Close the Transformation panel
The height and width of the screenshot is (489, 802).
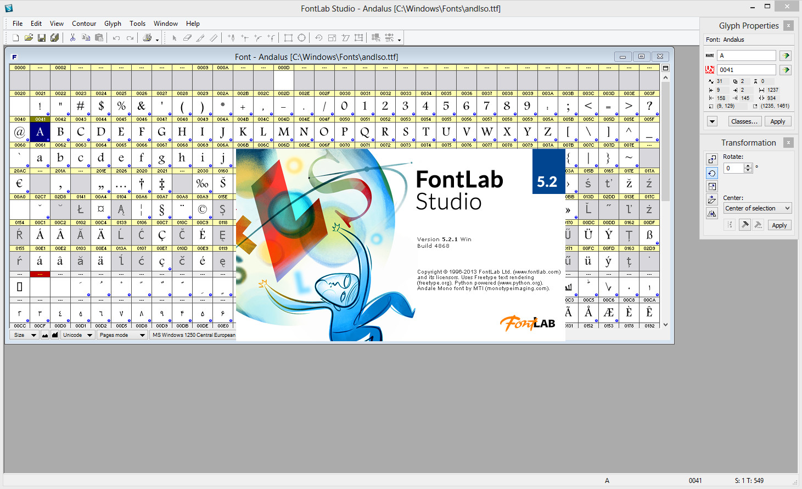tap(788, 142)
